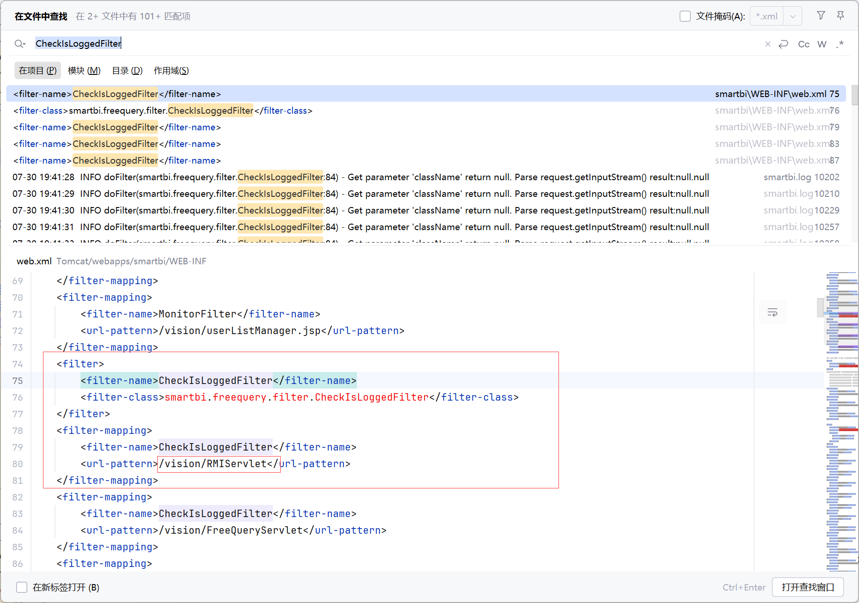Click MonitorFilter on preview line 71
This screenshot has height=603, width=859.
pyautogui.click(x=197, y=314)
